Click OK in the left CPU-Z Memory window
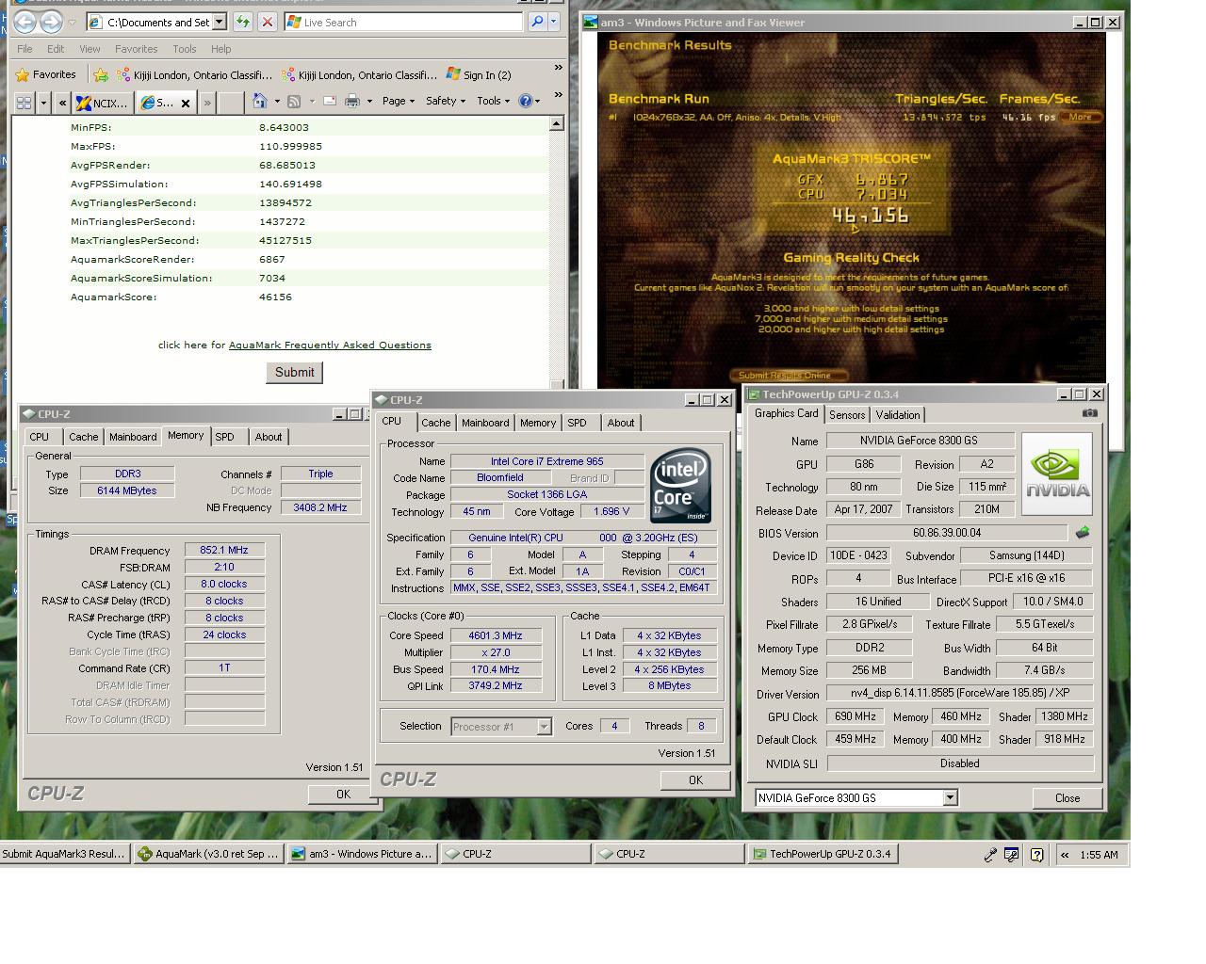Image resolution: width=1206 pixels, height=964 pixels. (343, 794)
